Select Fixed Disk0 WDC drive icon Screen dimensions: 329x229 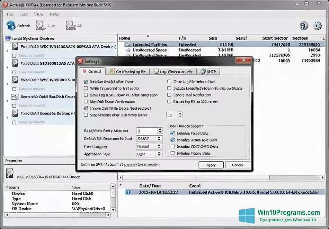[15, 46]
